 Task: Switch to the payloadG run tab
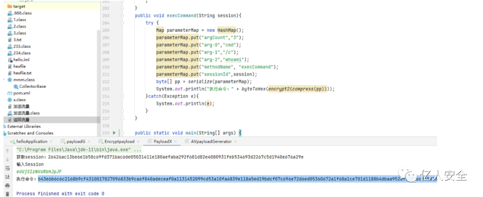point(76,141)
